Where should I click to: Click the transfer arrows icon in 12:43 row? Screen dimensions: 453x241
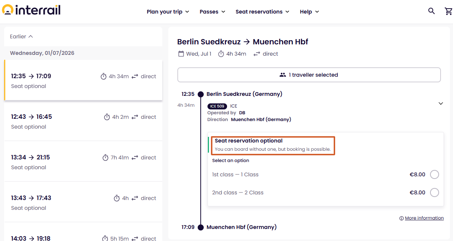135,117
